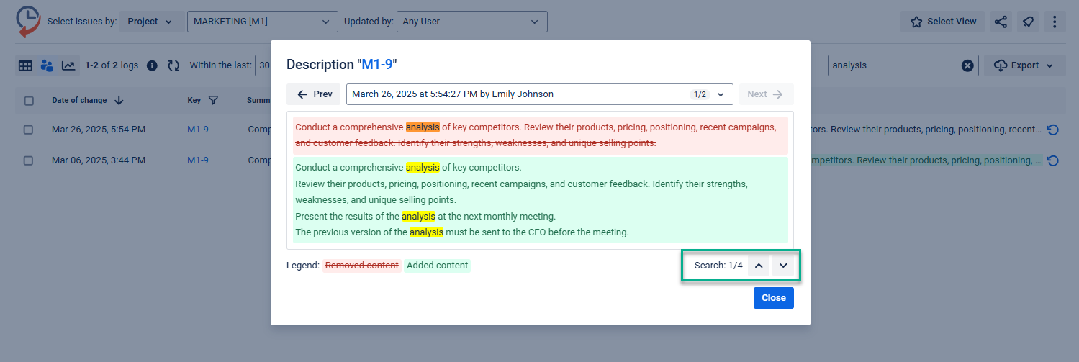The image size is (1079, 362).
Task: Click the Prev button in dialog
Action: [x=314, y=94]
